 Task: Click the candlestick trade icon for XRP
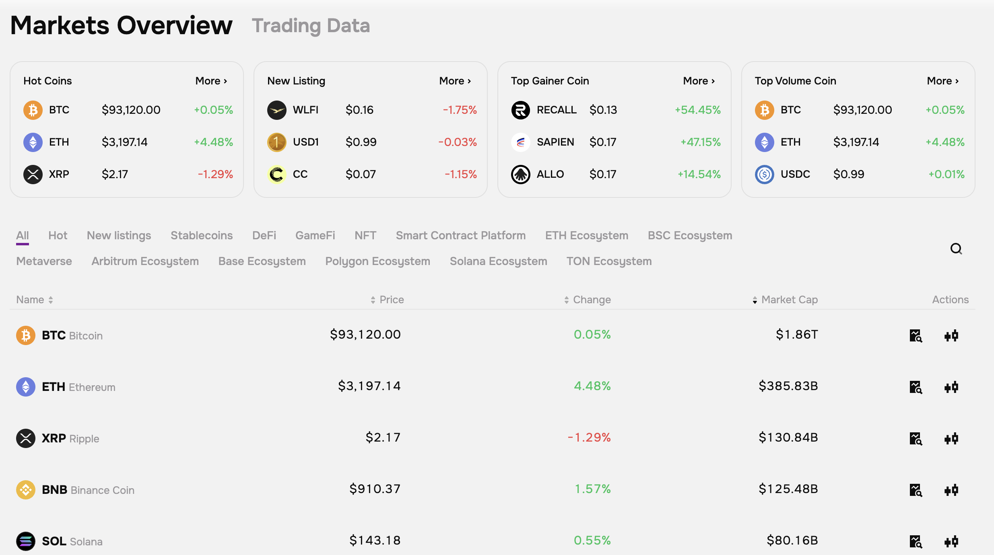pyautogui.click(x=951, y=438)
